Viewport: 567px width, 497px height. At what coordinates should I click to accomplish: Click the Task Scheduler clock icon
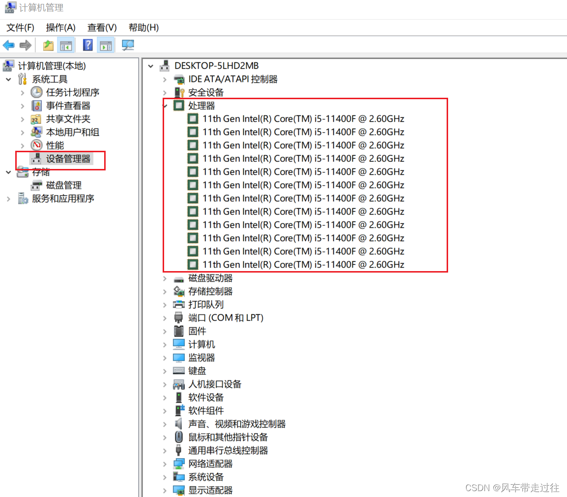(x=36, y=92)
